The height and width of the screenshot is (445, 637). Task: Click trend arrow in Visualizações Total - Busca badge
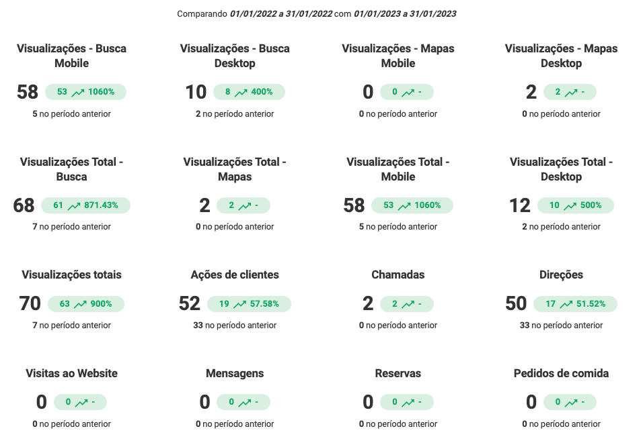coord(74,205)
